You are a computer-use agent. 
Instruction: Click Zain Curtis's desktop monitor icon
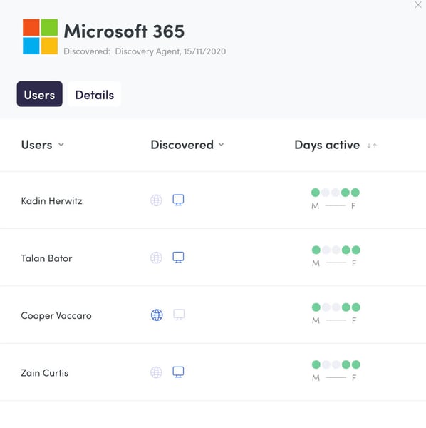[178, 372]
